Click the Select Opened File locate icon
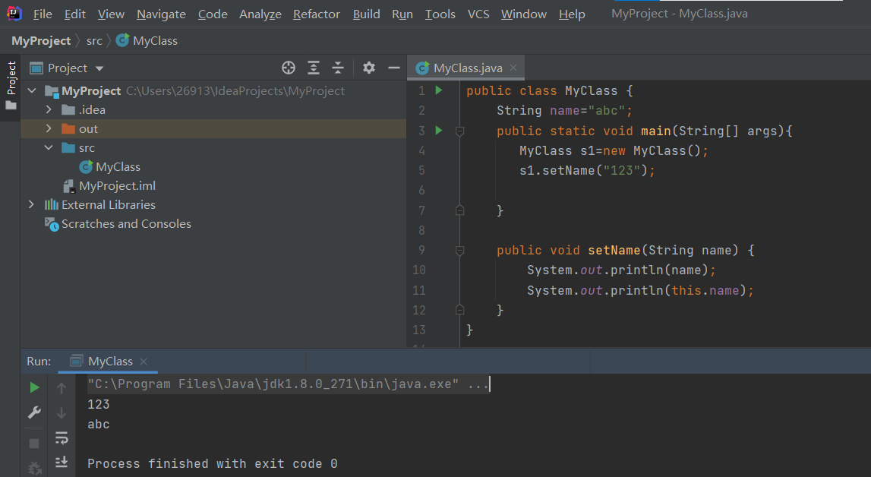Viewport: 871px width, 477px height. point(289,68)
